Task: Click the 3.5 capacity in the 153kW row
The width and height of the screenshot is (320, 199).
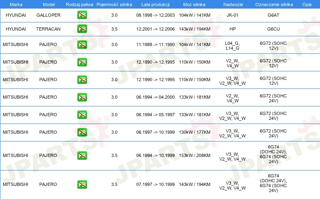Action: pos(114,155)
